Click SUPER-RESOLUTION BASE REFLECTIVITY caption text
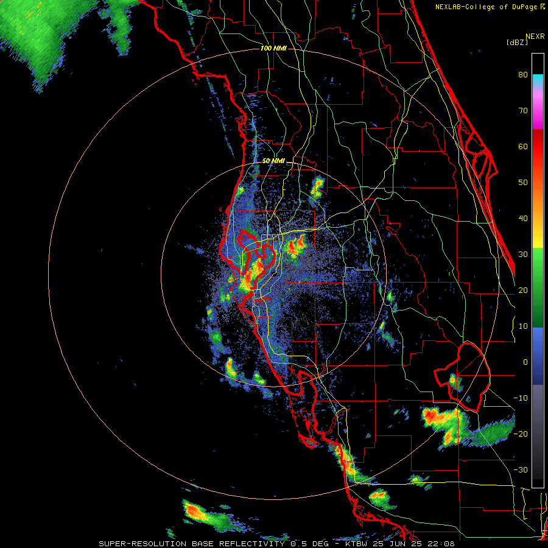The image size is (548, 548). tap(192, 544)
